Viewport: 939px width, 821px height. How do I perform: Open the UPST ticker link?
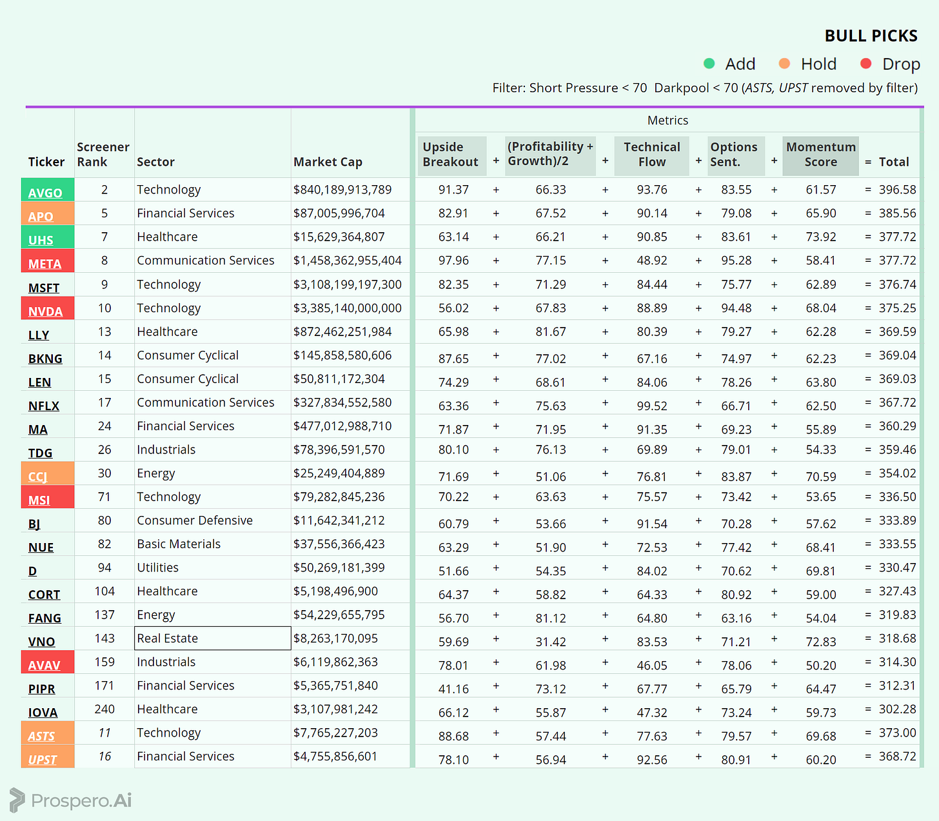[43, 760]
